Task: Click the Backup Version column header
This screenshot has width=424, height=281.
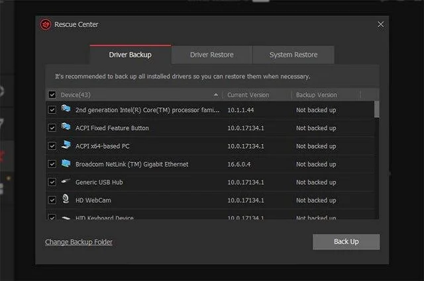Action: click(x=317, y=95)
